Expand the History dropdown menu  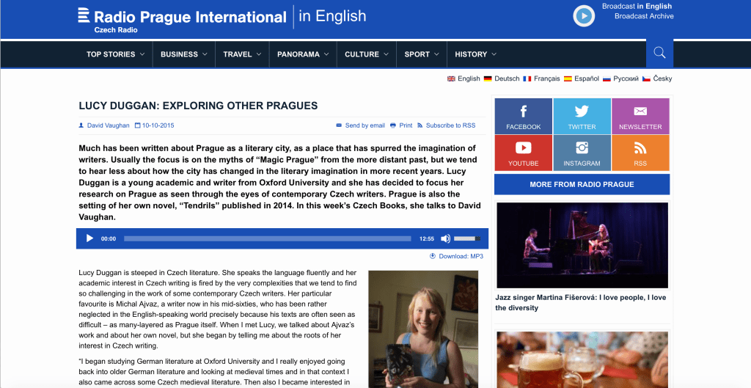(475, 54)
